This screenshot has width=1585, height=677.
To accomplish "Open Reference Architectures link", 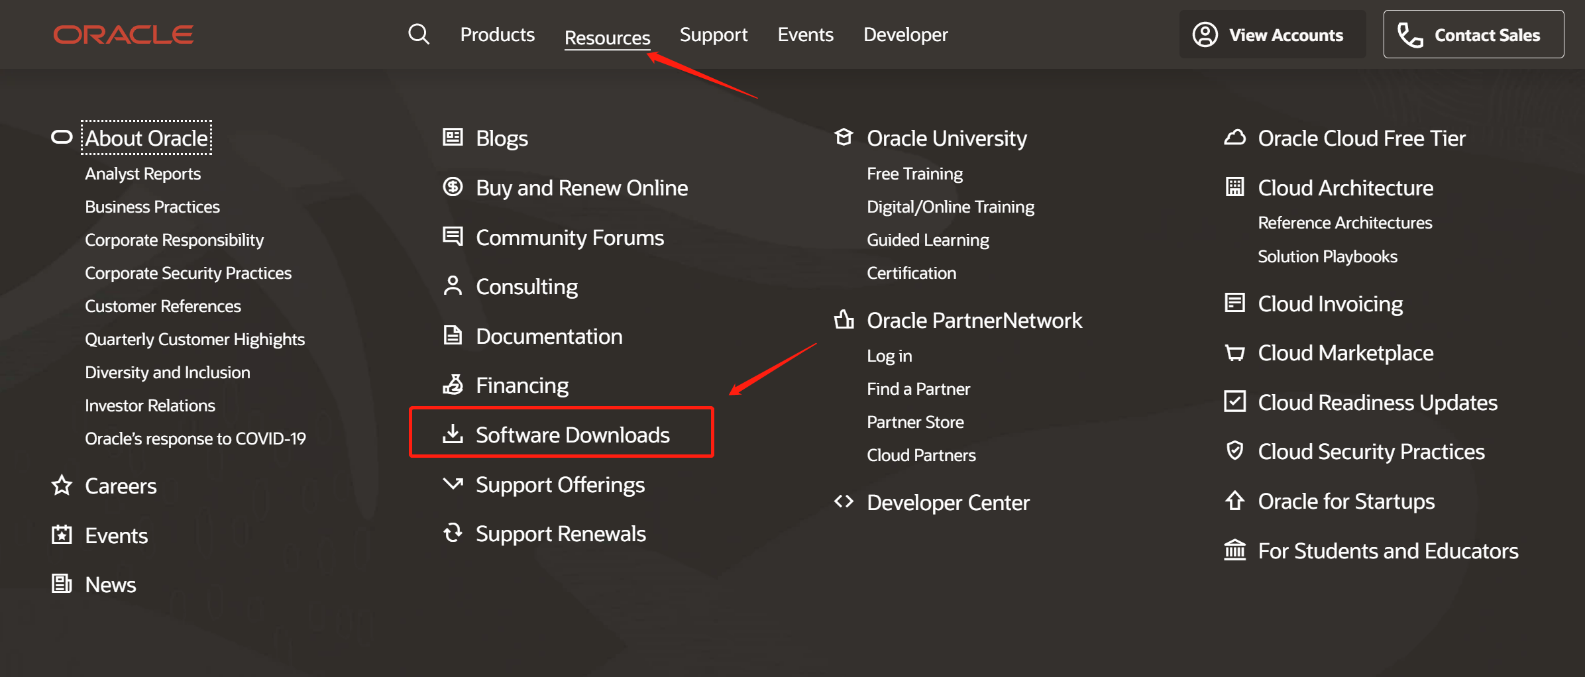I will pos(1345,223).
